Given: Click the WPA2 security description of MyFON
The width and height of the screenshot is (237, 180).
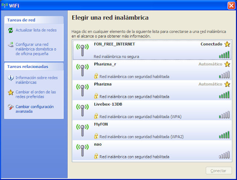Looking at the screenshot, I should click(141, 136).
